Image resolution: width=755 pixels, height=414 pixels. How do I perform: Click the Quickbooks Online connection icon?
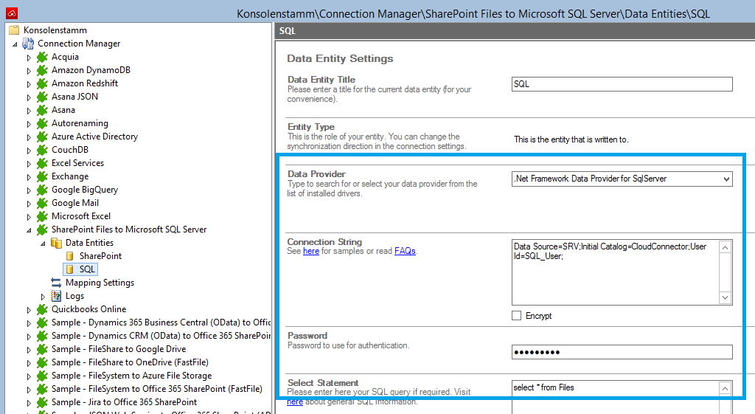(42, 309)
